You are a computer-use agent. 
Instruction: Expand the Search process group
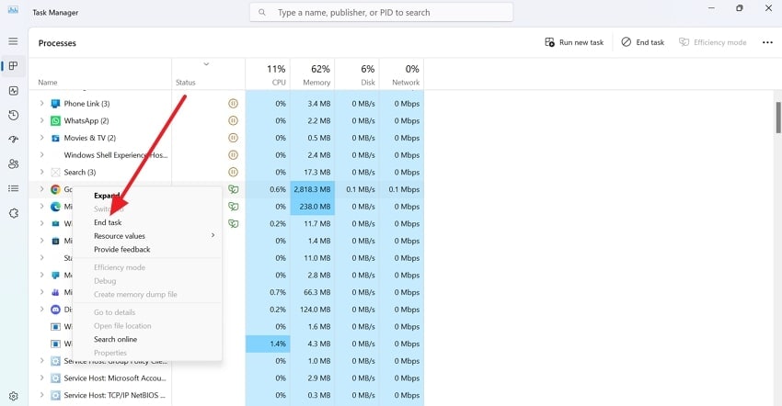tap(42, 172)
